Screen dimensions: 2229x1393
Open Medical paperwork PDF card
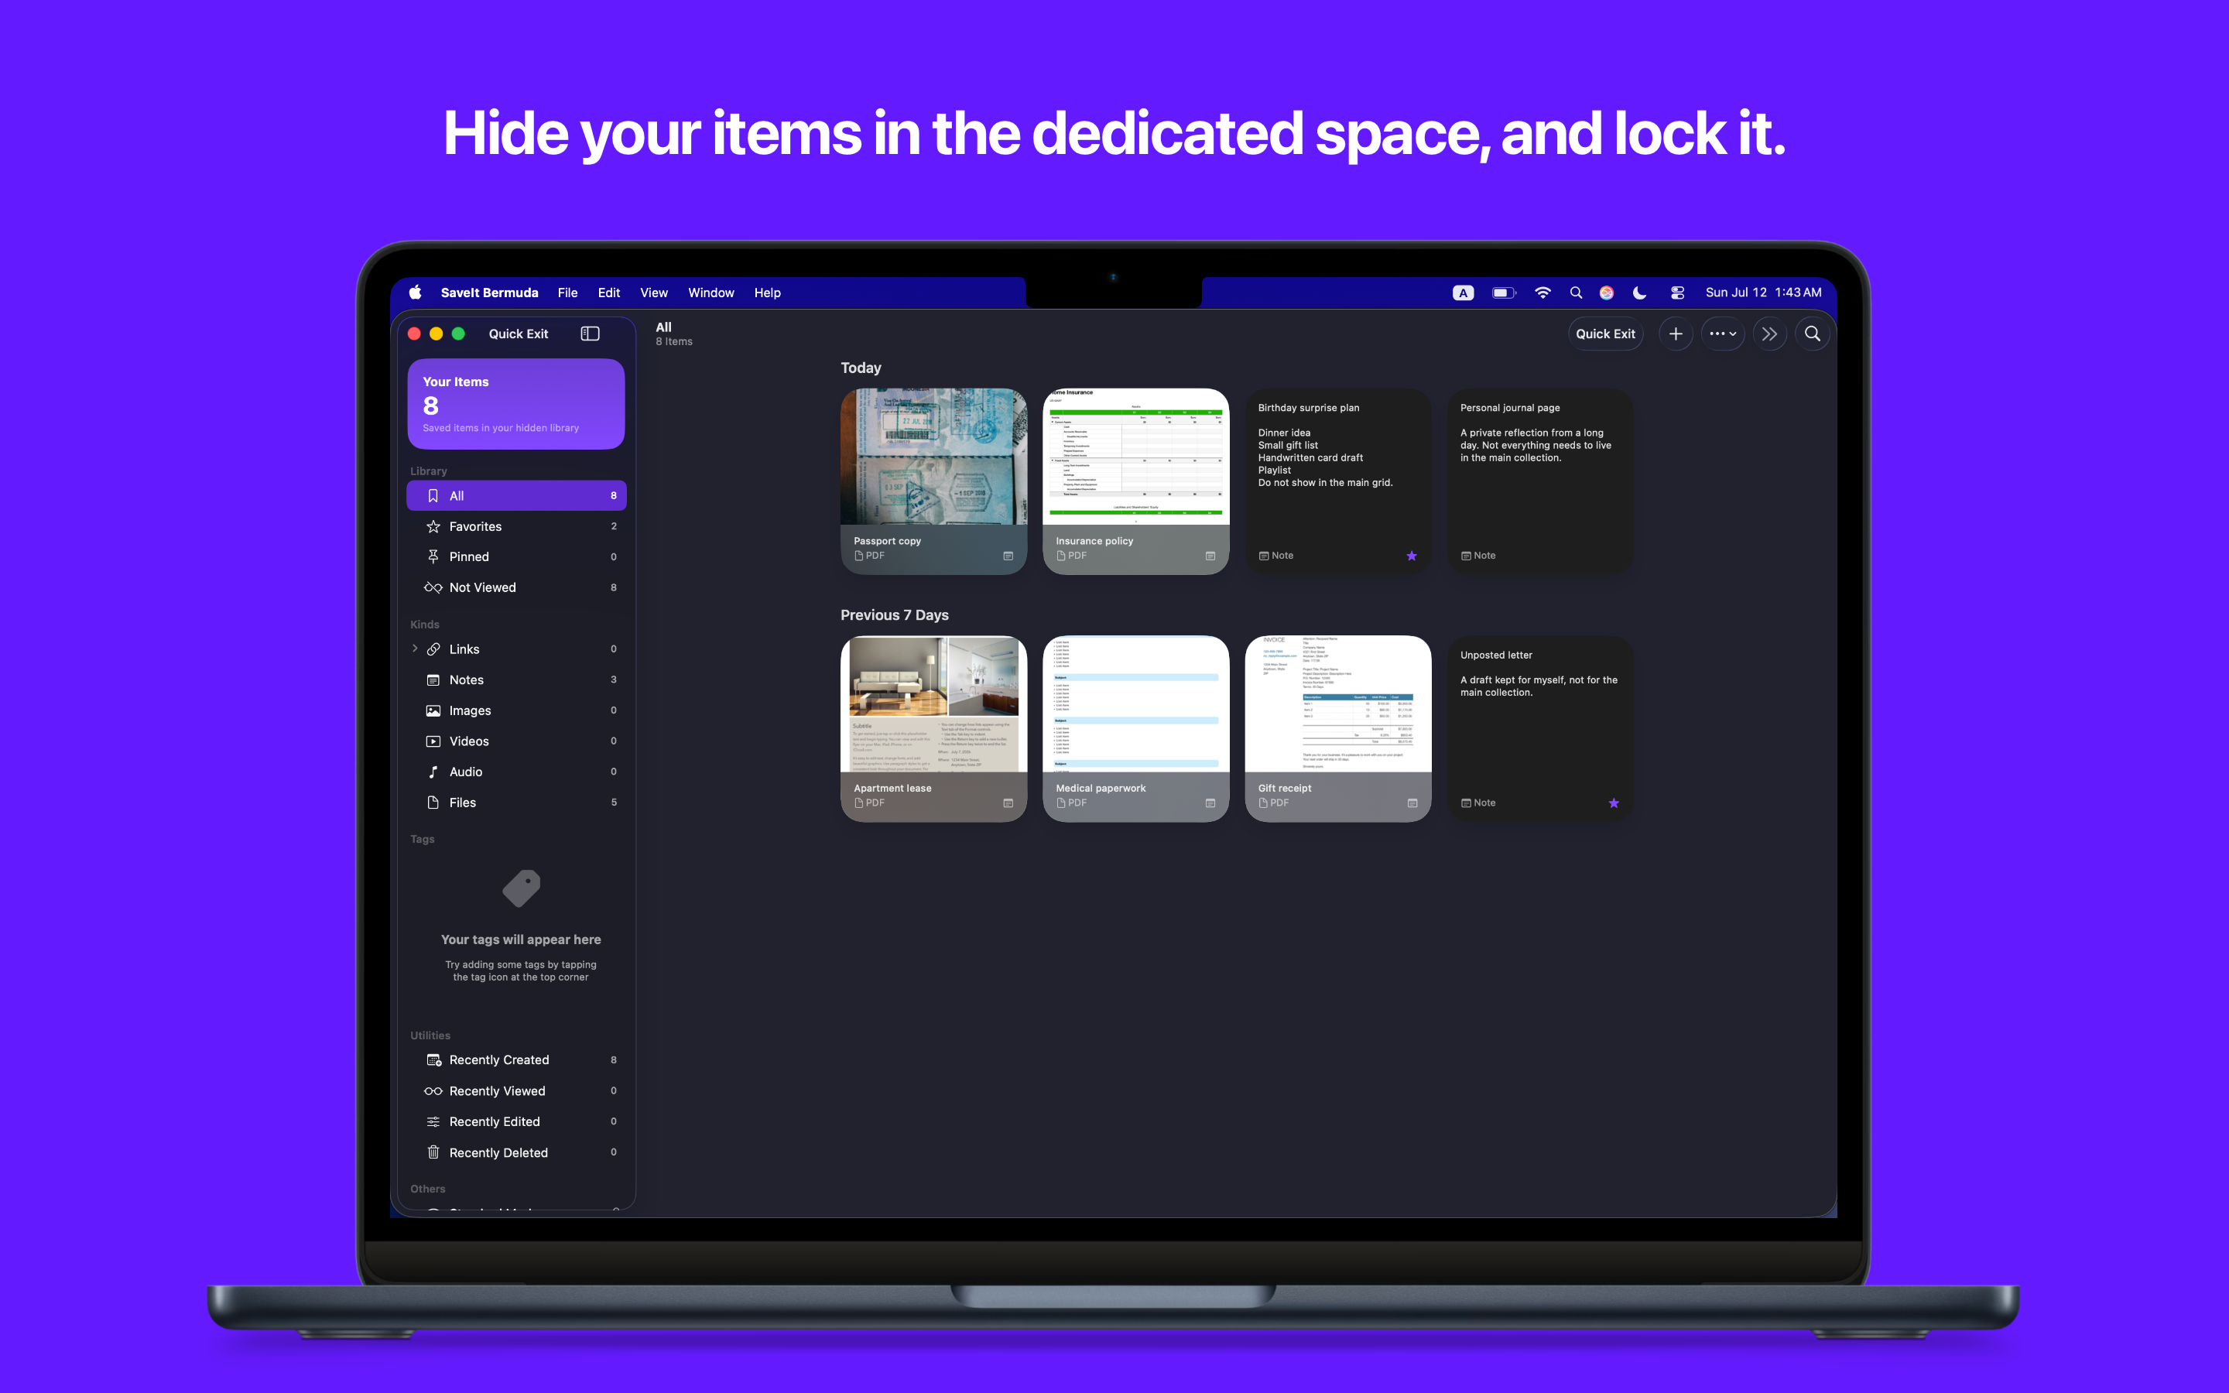click(x=1135, y=729)
